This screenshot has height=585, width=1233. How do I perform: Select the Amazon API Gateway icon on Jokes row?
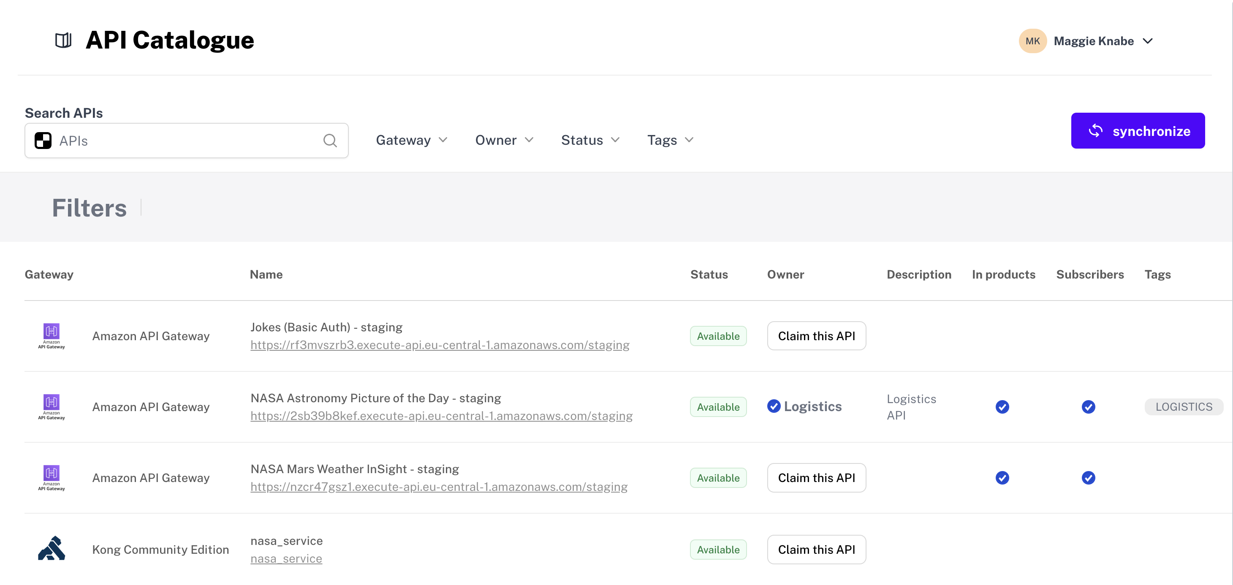(x=52, y=336)
